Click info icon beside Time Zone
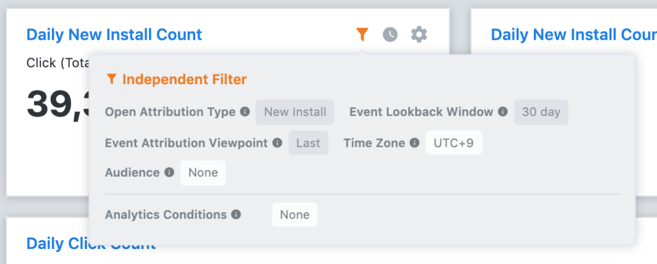 [x=414, y=143]
